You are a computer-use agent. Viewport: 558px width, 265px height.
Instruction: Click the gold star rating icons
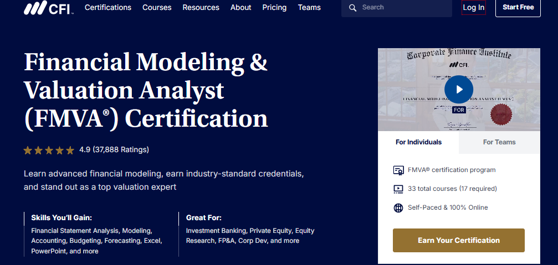click(x=49, y=150)
